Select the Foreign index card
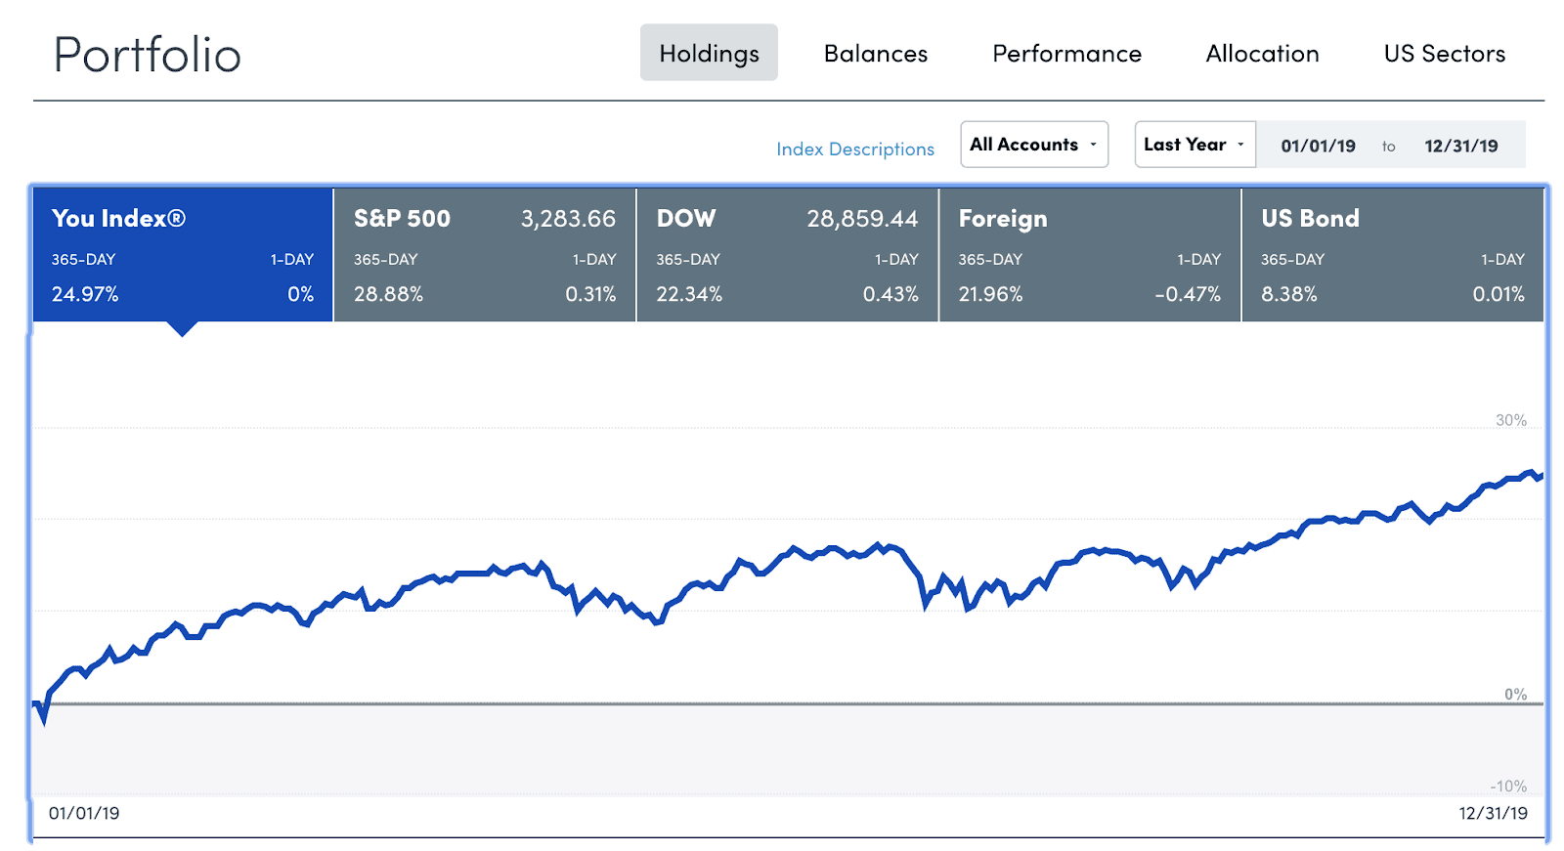 tap(1090, 255)
